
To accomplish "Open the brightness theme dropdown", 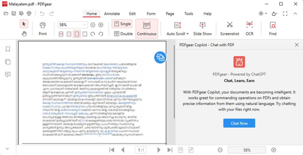I will pos(263,14).
